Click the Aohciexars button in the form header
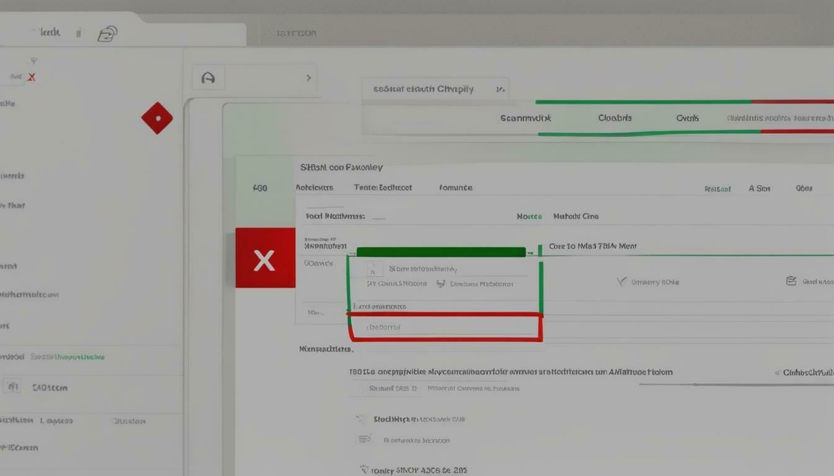834x476 pixels. point(315,187)
